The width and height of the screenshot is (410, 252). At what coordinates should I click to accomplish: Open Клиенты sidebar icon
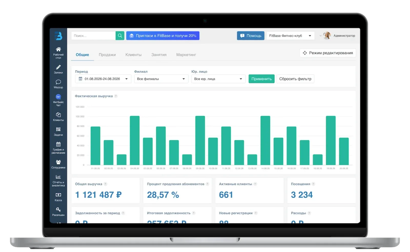click(x=58, y=115)
